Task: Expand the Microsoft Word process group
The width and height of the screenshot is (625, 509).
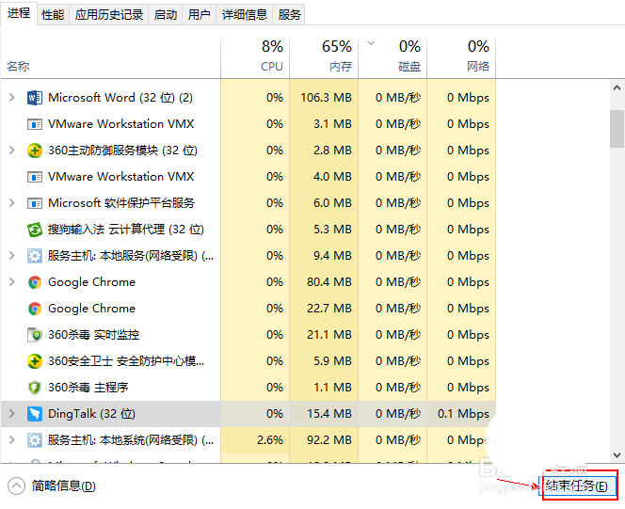Action: [x=12, y=98]
